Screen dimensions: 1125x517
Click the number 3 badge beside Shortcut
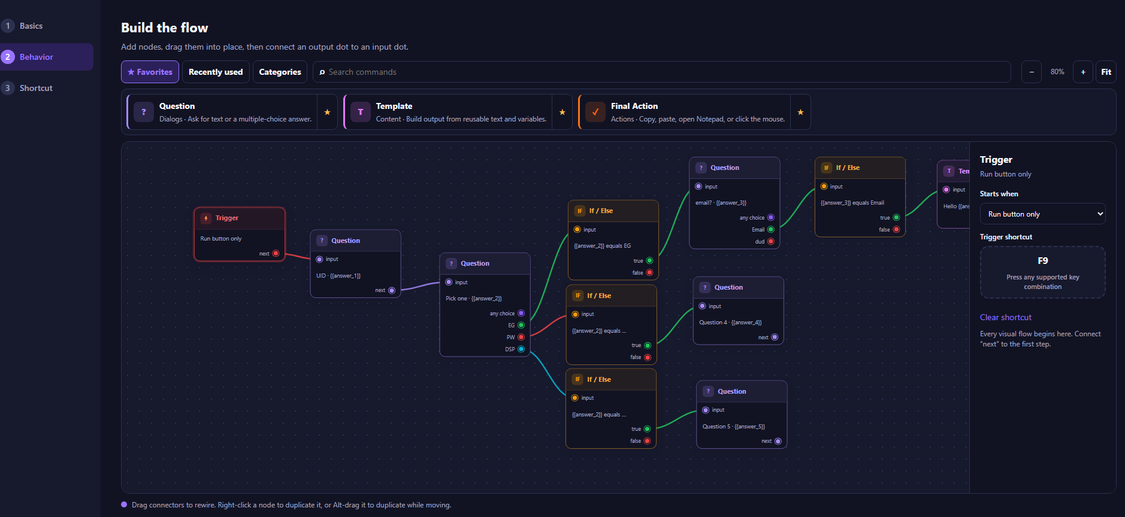coord(8,88)
